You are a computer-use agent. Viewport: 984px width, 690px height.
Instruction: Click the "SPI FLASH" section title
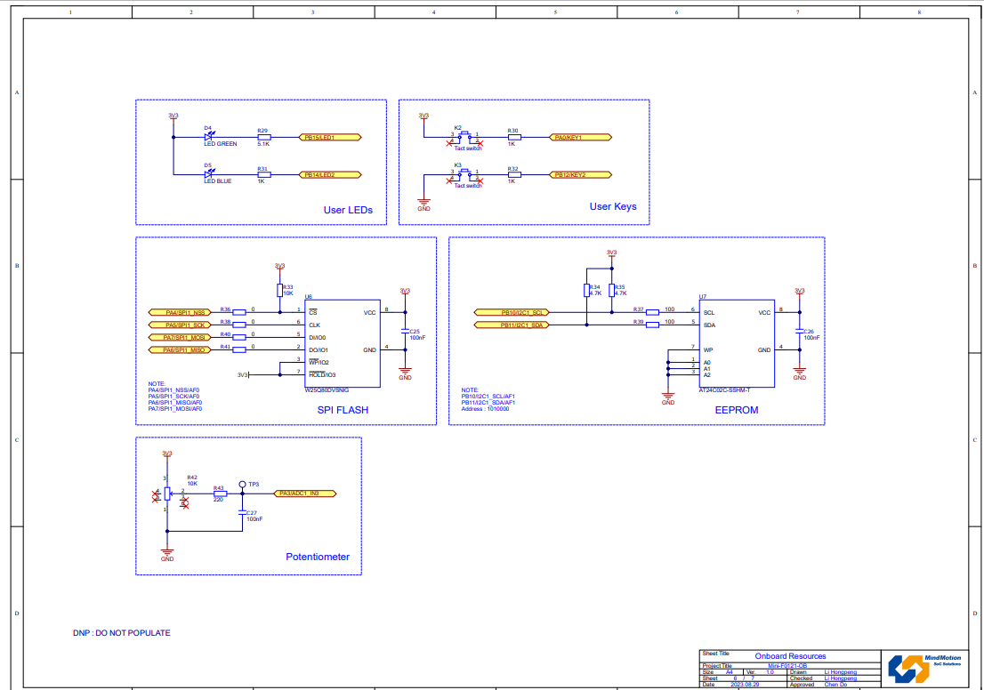click(x=343, y=410)
